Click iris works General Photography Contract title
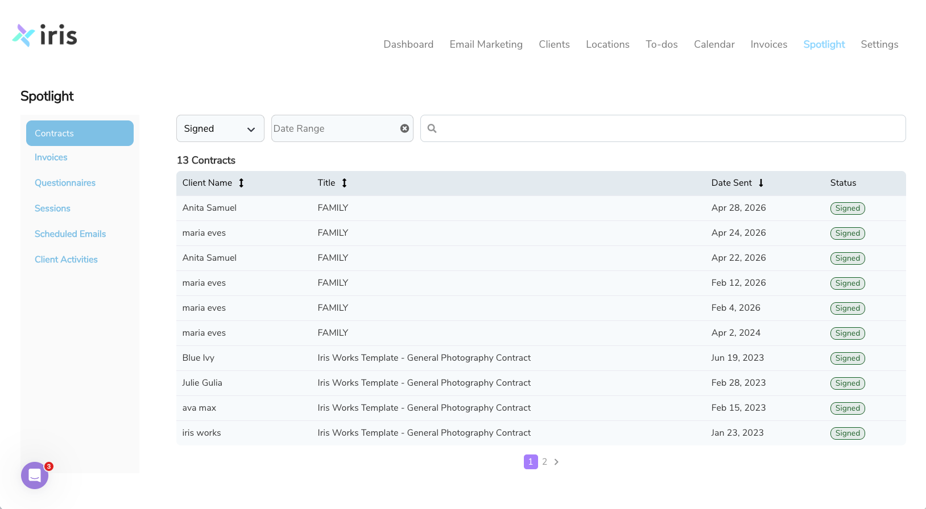The width and height of the screenshot is (926, 509). pyautogui.click(x=424, y=433)
